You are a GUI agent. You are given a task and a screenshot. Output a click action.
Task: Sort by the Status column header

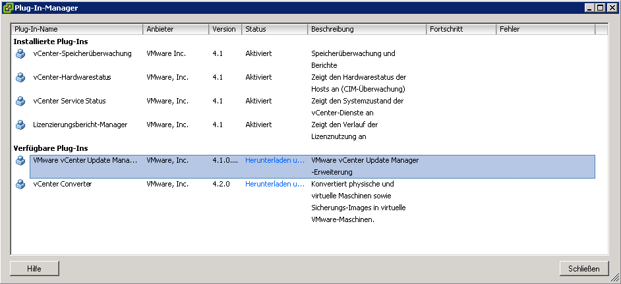tap(274, 30)
